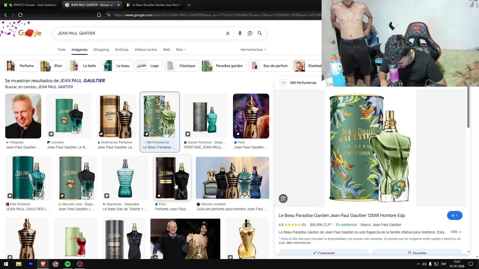This screenshot has width=479, height=269.
Task: Filter by the Le beau chip
Action: point(118,66)
